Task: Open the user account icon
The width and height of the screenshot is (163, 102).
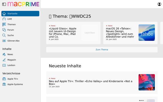Action: [159, 4]
